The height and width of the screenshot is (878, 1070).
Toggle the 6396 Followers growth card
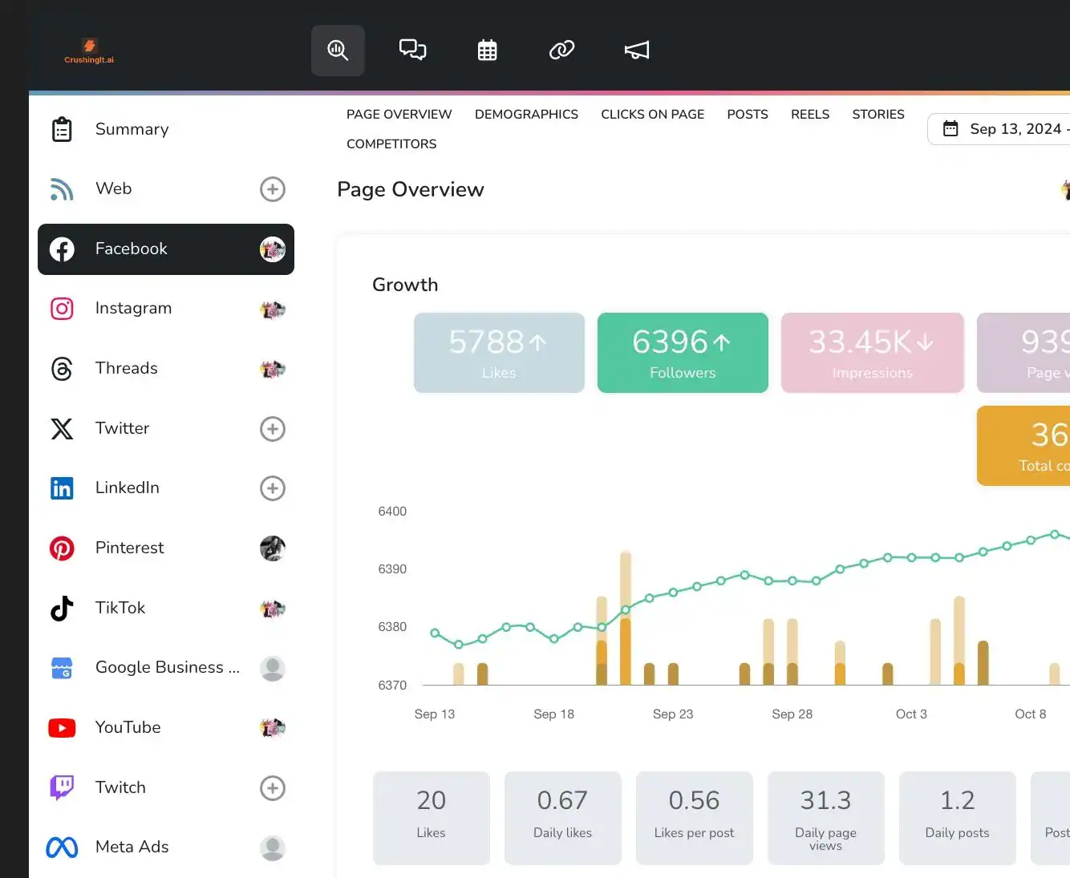[683, 353]
